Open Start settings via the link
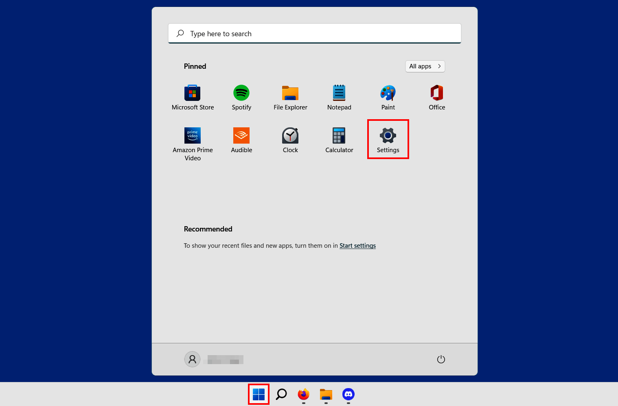The height and width of the screenshot is (406, 618). coord(357,245)
